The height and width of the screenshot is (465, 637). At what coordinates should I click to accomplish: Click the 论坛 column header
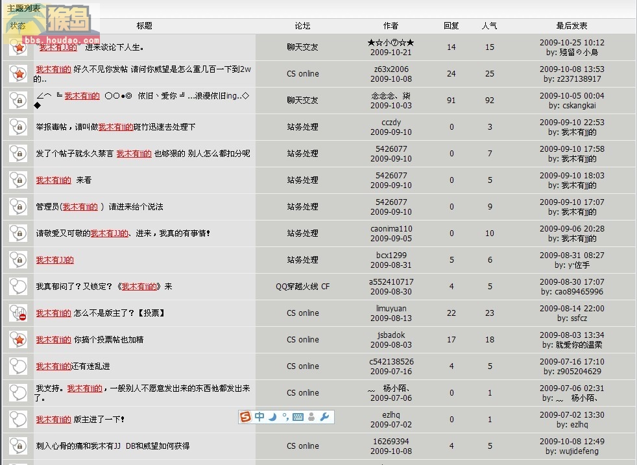(x=303, y=25)
